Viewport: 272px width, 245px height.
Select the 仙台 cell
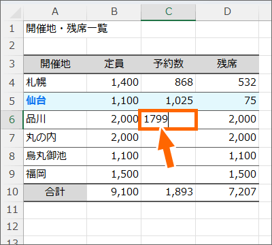55,101
